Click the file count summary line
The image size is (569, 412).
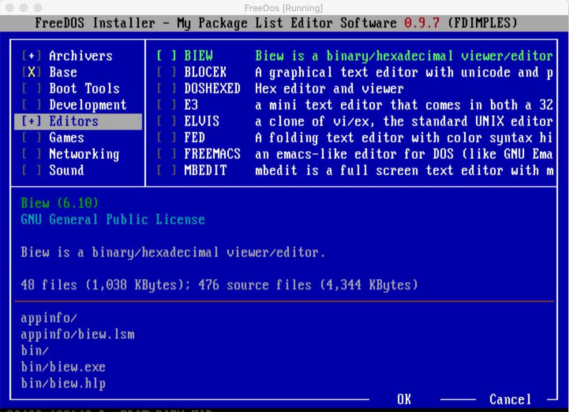pyautogui.click(x=219, y=285)
